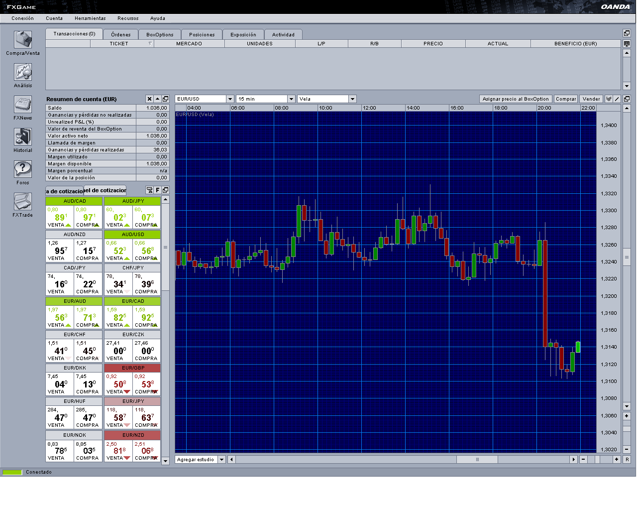Screen dimensions: 637x510
Task: Click the Saldo row in account summary
Action: point(107,108)
